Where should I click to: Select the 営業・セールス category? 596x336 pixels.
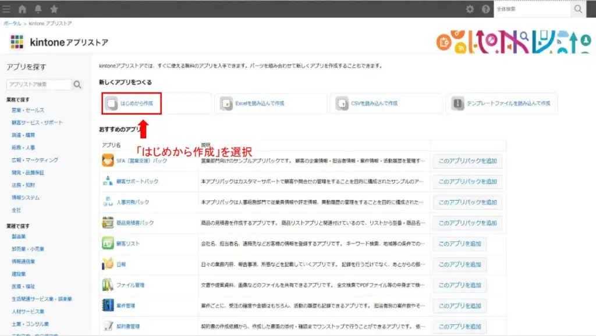pos(27,110)
